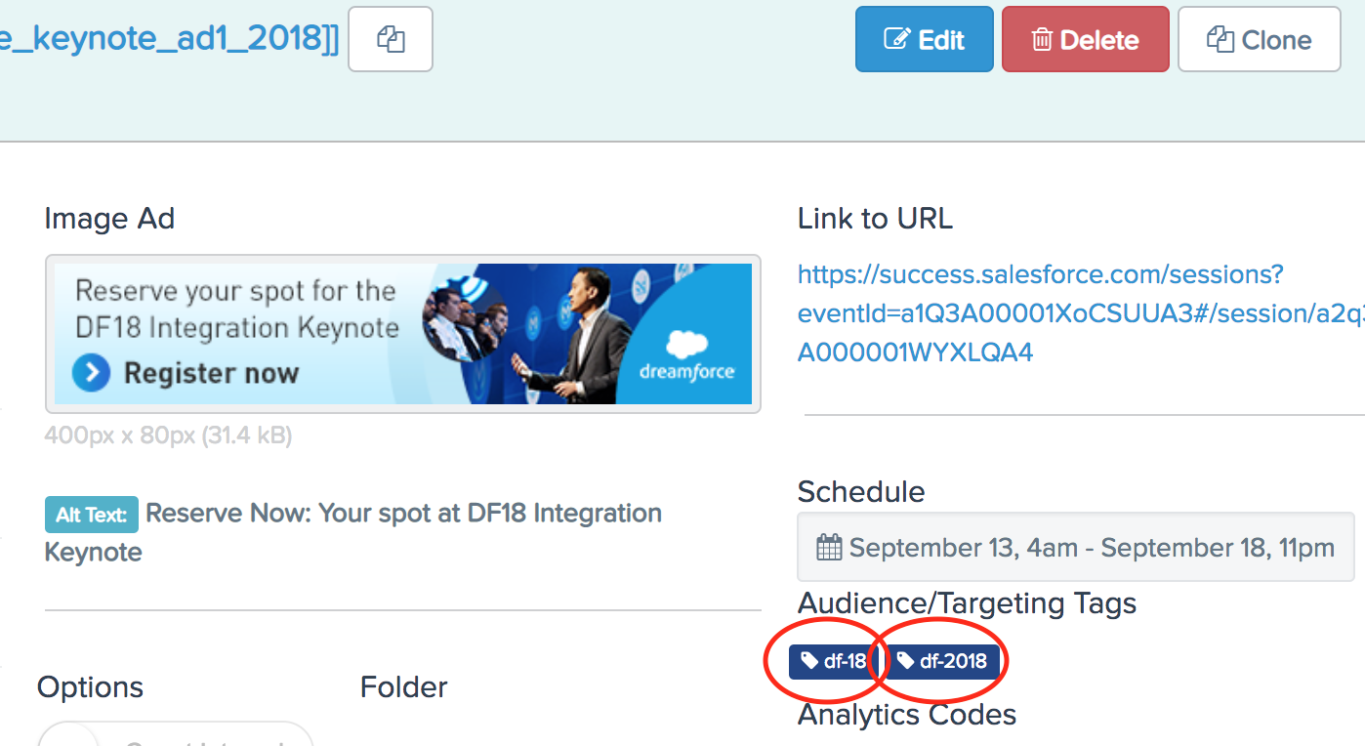The image size is (1365, 746).
Task: Click the September 13 – September 18 date range text
Action: (x=1092, y=548)
